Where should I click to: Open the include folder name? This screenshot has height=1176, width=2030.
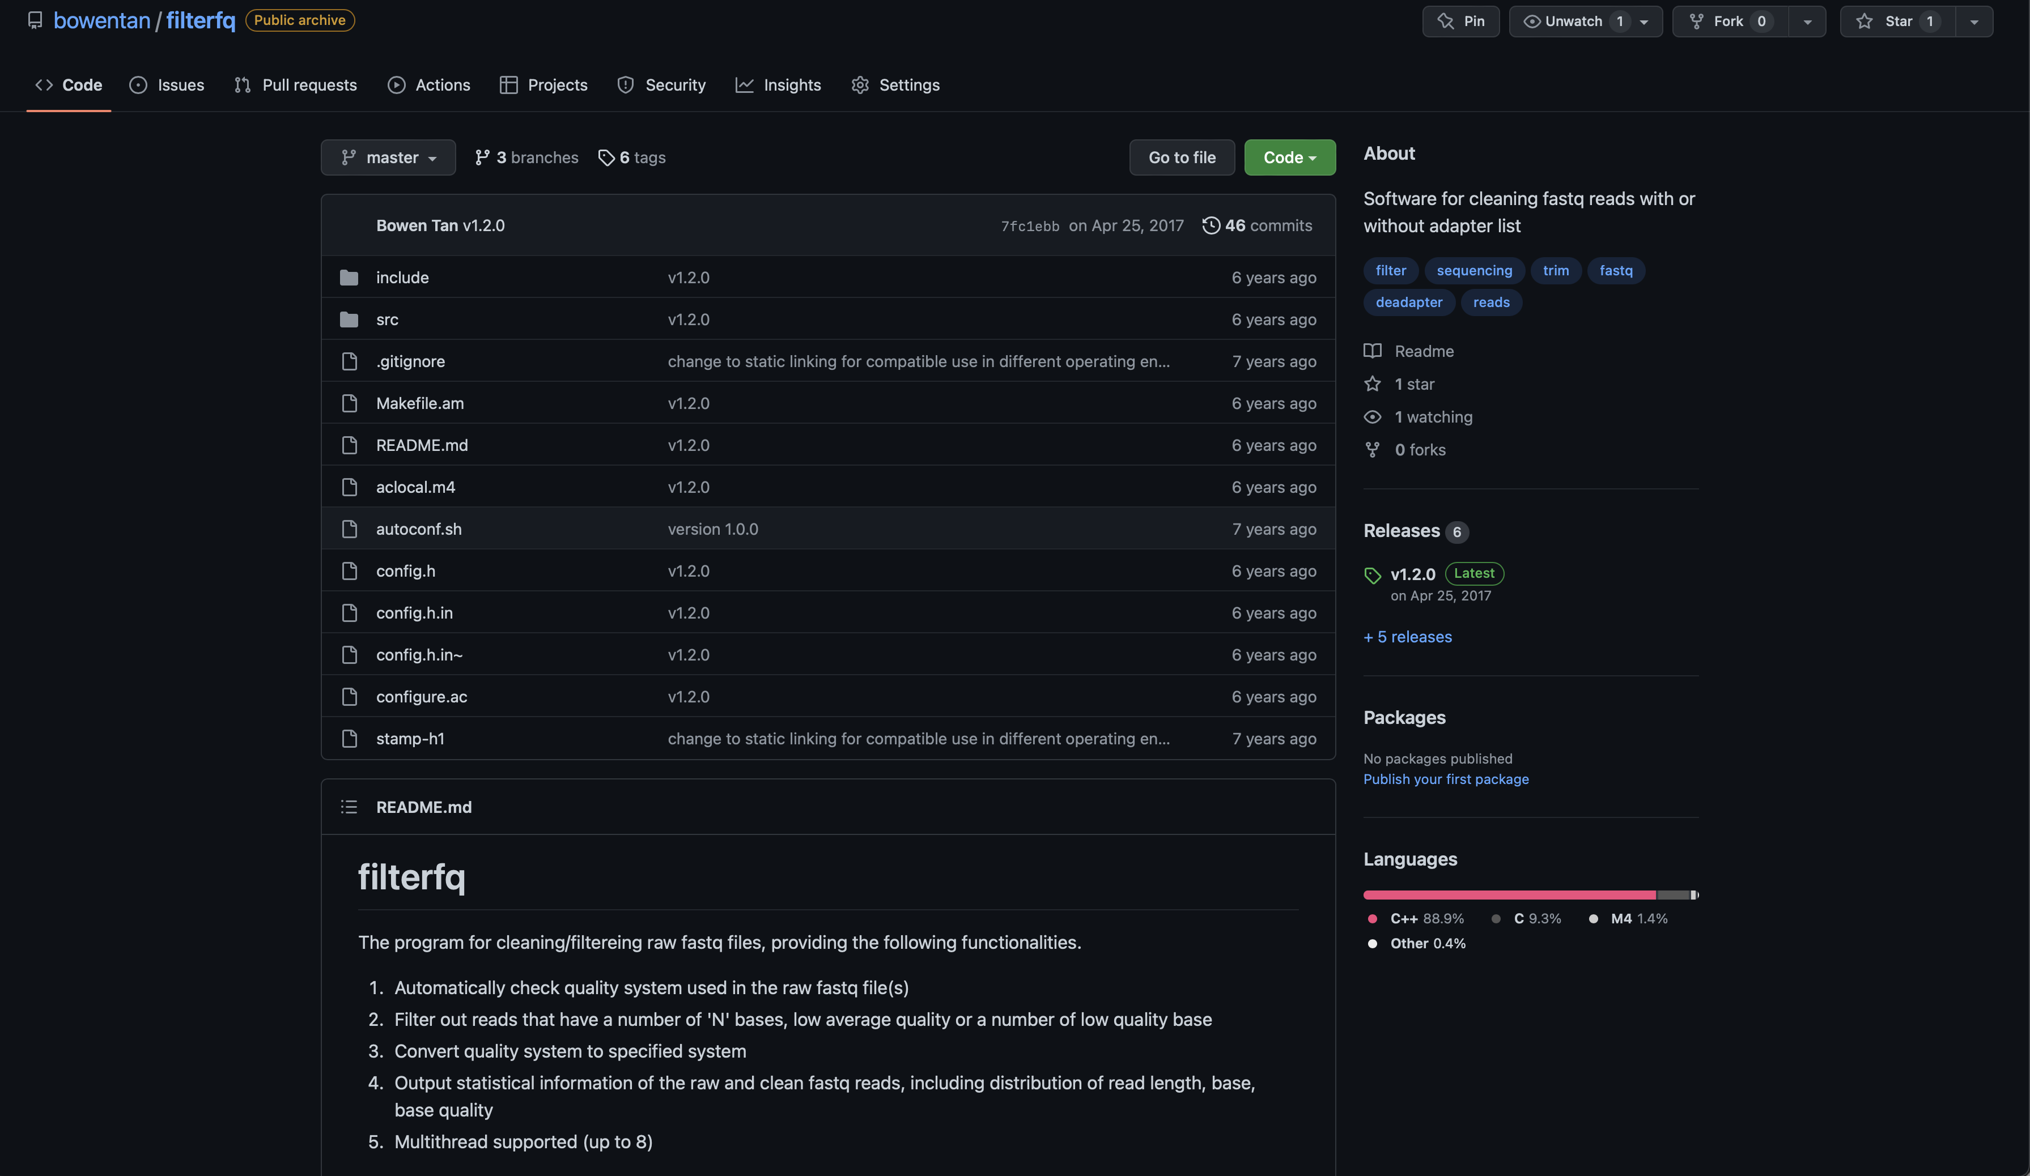[402, 278]
